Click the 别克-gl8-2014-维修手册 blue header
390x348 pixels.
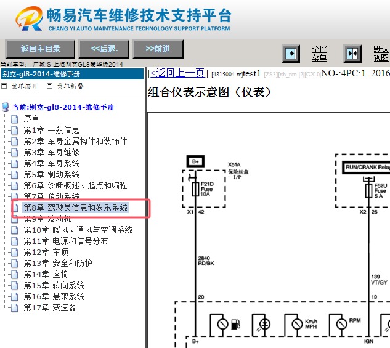72,74
